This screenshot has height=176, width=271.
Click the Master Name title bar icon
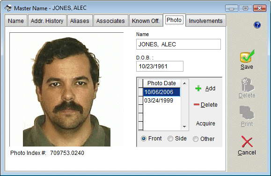pos(8,8)
